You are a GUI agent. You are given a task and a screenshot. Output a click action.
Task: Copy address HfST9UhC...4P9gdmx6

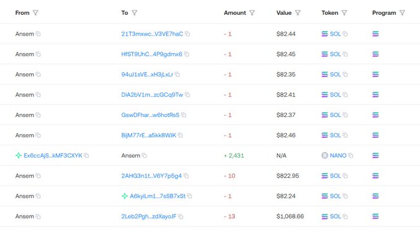pyautogui.click(x=187, y=54)
